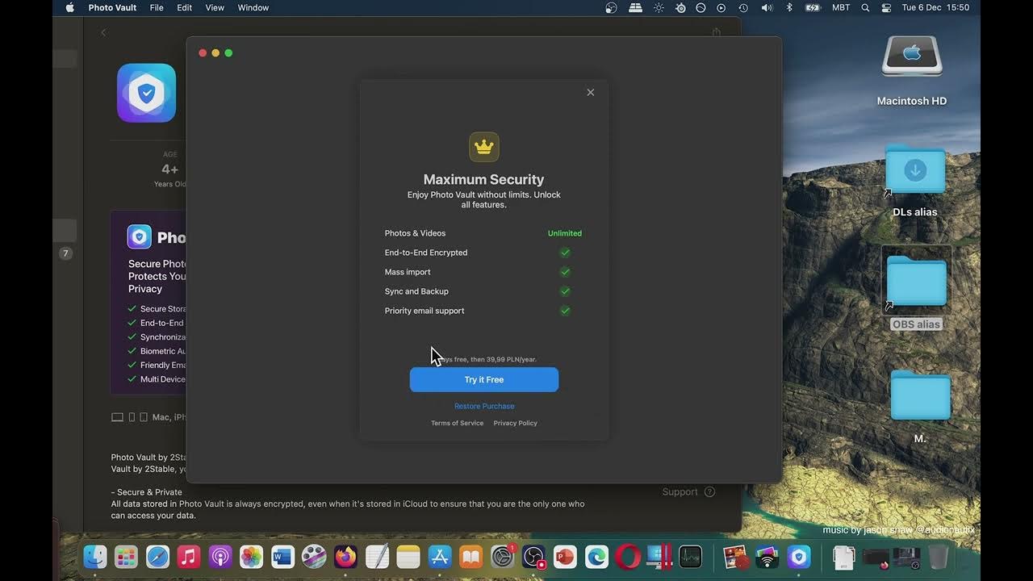This screenshot has width=1033, height=581.
Task: Click the Photo Vault promo screenshot thumbnail
Action: [x=148, y=303]
